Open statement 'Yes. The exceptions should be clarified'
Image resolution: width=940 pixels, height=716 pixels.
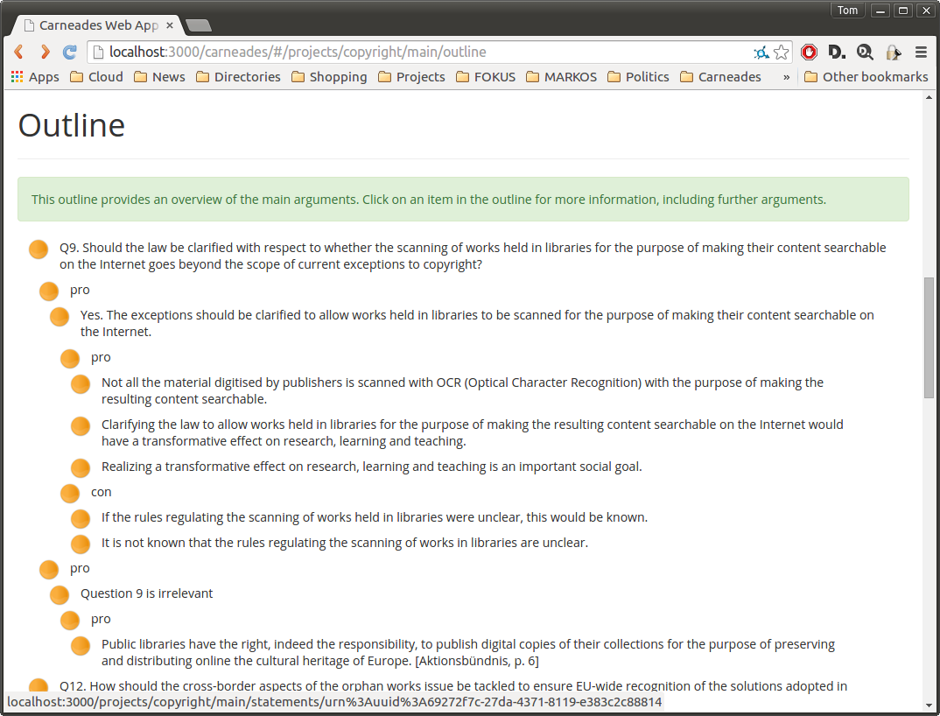(477, 323)
